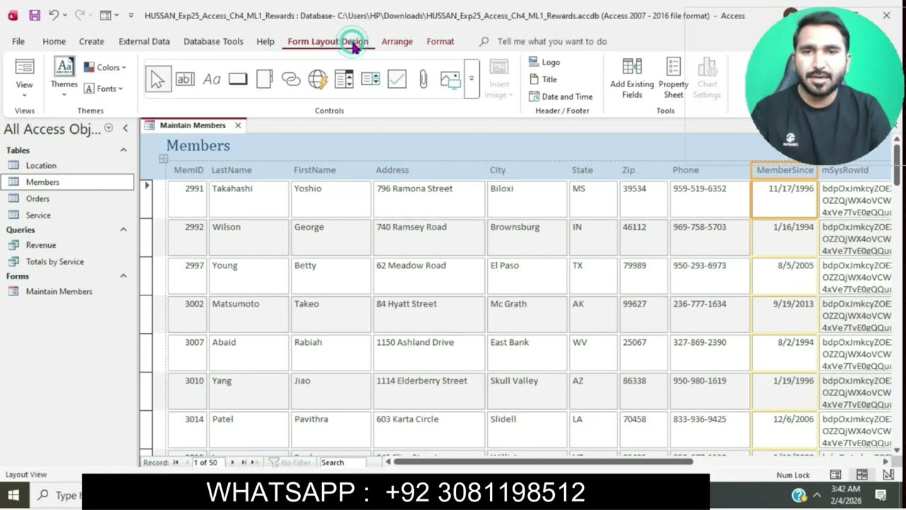Click the Windows Start button
The image size is (906, 510).
13,494
